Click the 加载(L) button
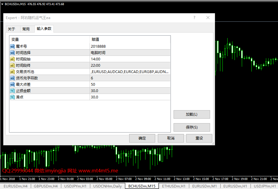Viewport: 278px width, 189px height. (192, 114)
